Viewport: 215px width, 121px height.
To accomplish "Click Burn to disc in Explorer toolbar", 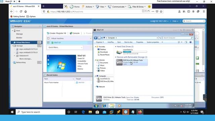I will [x=128, y=42].
